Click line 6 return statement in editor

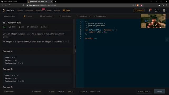pyautogui.click(x=98, y=32)
